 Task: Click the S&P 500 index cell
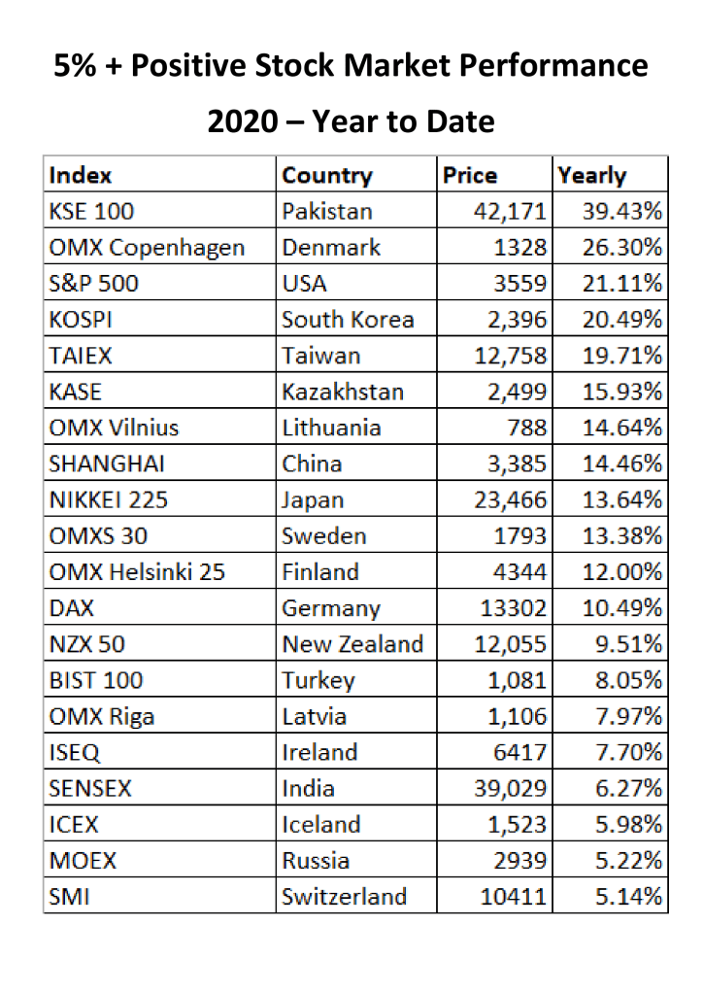click(93, 284)
